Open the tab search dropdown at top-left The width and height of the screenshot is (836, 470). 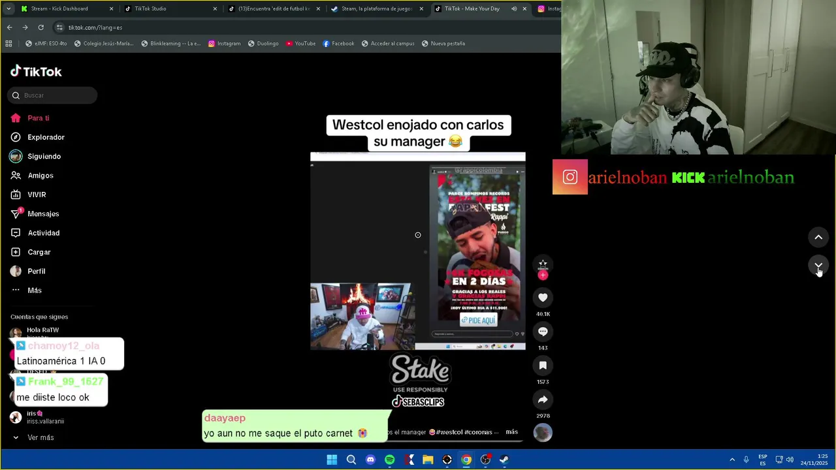(x=8, y=8)
